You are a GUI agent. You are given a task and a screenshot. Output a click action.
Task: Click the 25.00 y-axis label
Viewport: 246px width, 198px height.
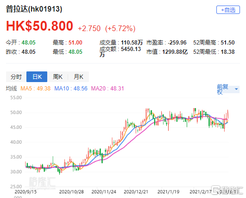click(16, 186)
